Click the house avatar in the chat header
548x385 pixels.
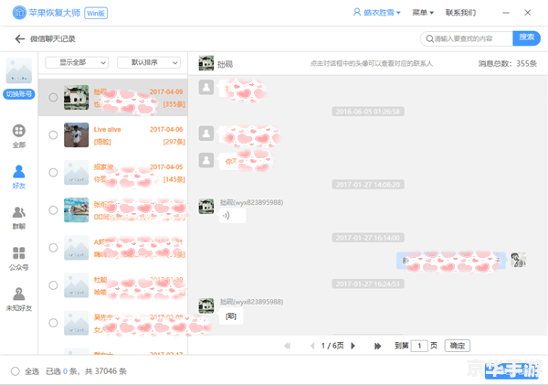point(206,63)
